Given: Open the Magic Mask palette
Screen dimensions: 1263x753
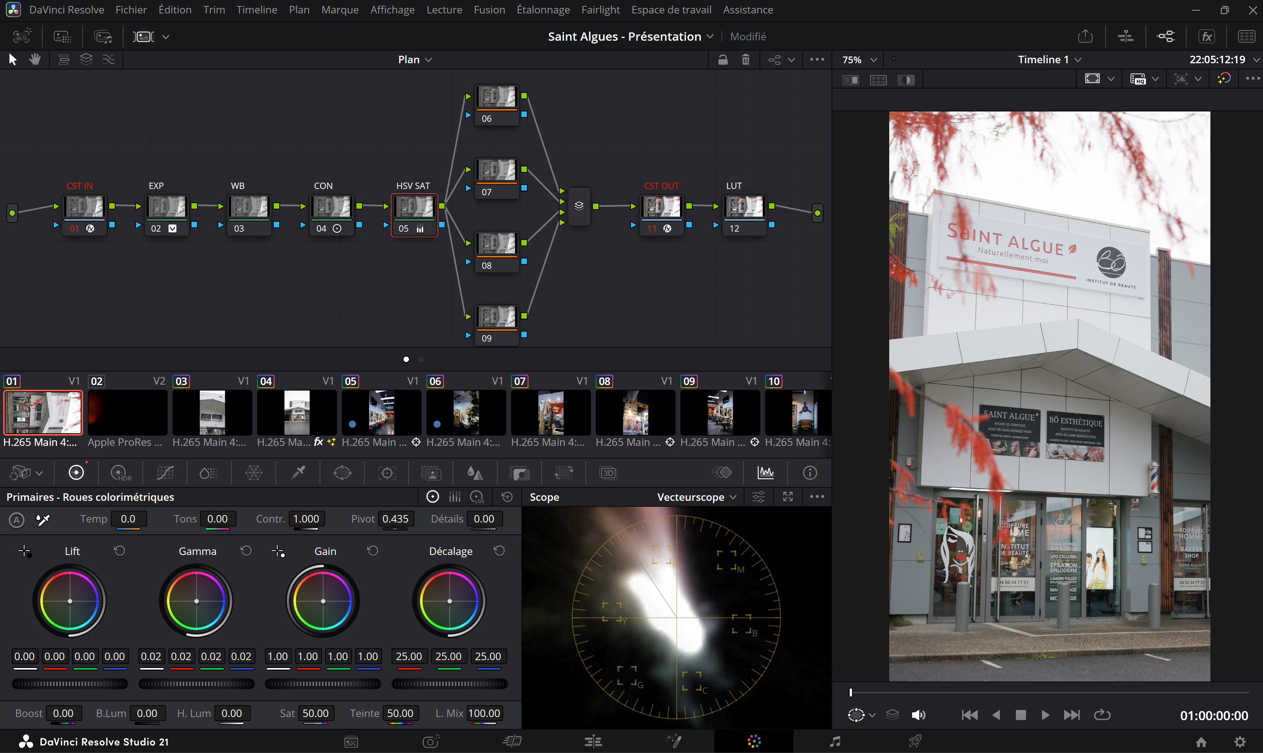Looking at the screenshot, I should 431,473.
